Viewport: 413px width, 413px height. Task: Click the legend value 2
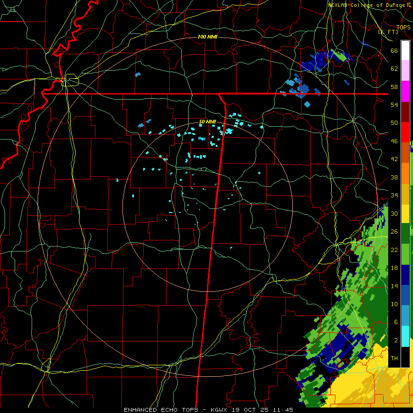pos(396,340)
